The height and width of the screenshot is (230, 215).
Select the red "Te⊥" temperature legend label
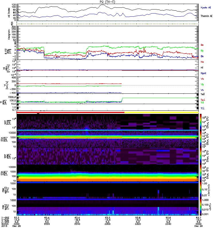coord(203,100)
